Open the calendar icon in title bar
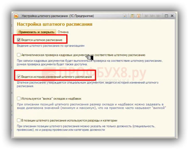This screenshot has height=150, width=189. coord(138,16)
